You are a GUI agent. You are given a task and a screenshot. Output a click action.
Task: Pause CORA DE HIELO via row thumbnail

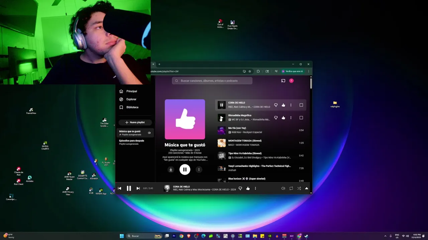(x=221, y=105)
